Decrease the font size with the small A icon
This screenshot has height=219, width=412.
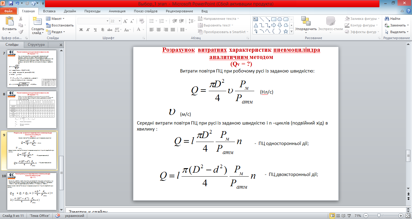coord(132,21)
